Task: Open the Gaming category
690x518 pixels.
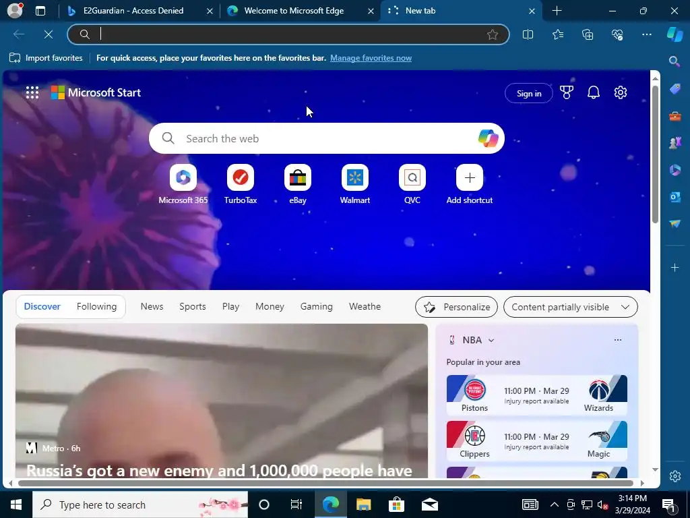Action: point(317,307)
